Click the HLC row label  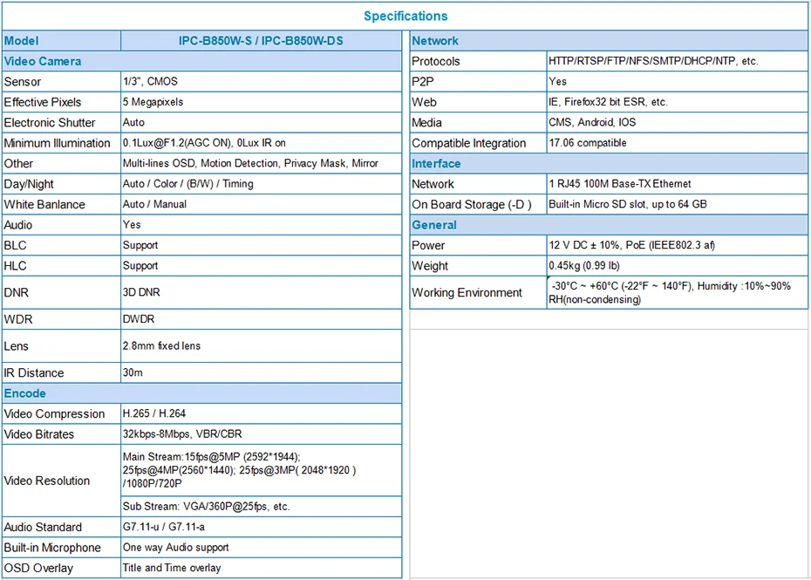15,266
